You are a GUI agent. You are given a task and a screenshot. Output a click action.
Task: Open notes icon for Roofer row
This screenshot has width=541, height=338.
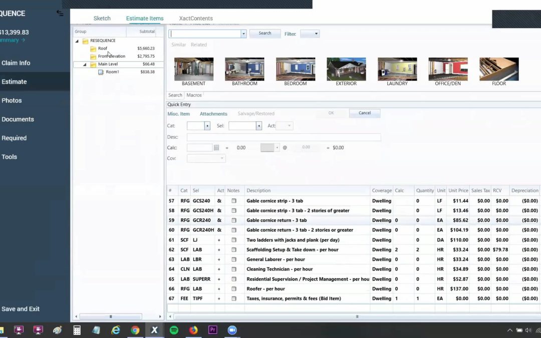pyautogui.click(x=233, y=289)
